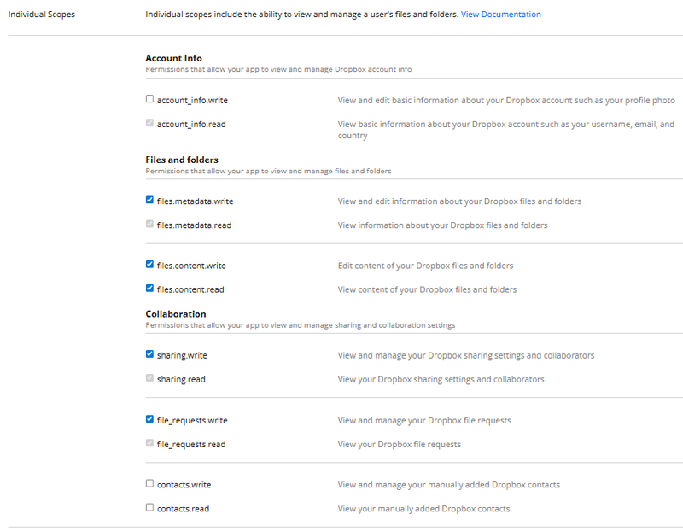Uncheck files.content.read scope

[x=150, y=289]
